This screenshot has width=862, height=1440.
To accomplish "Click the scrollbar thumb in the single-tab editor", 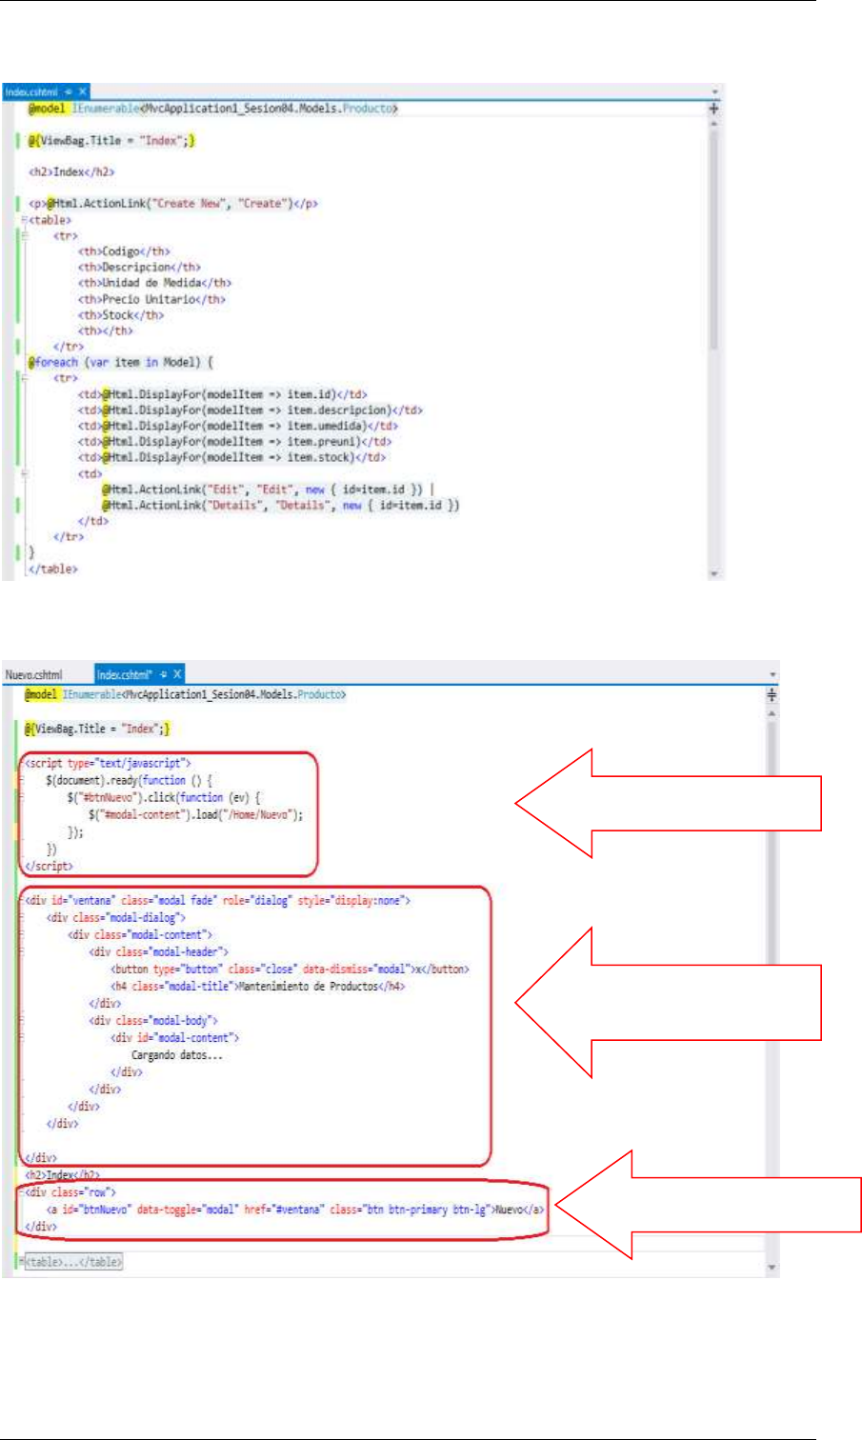I will coord(713,238).
